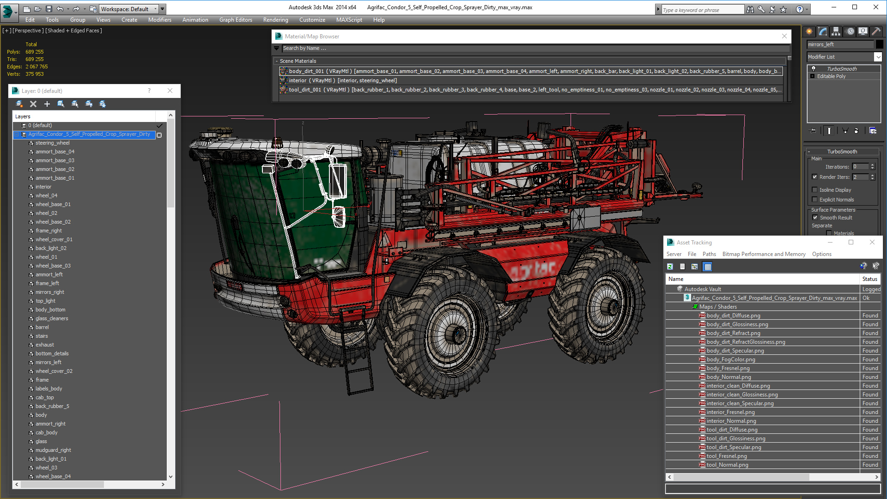
Task: Open the Modifiers menu
Action: (160, 20)
